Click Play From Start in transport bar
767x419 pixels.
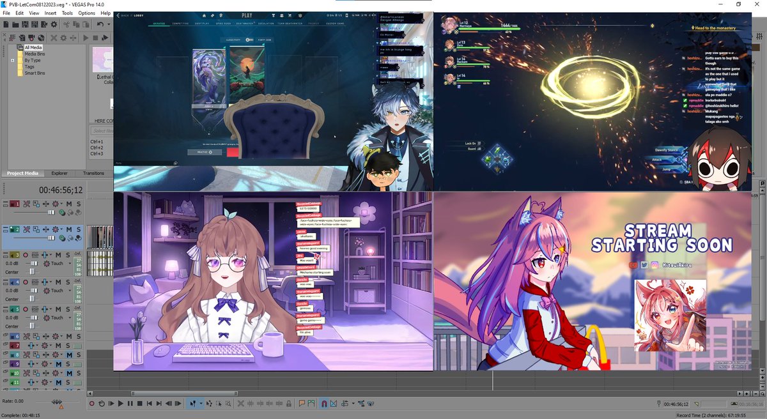click(111, 404)
